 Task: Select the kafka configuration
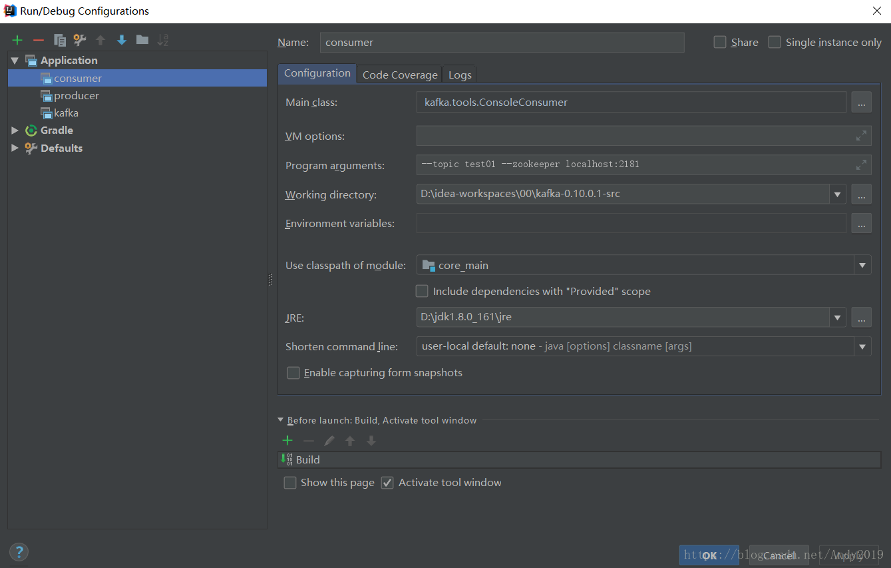138,113
